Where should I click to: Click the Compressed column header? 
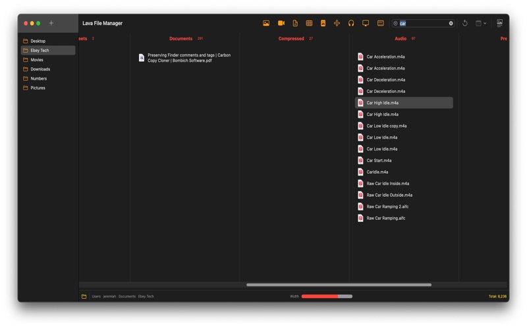[x=291, y=39]
